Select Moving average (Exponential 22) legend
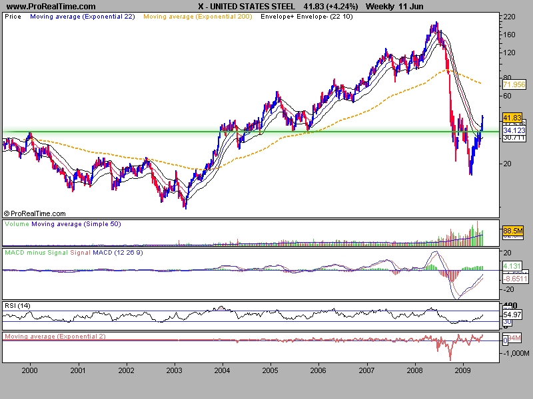The height and width of the screenshot is (399, 533). click(83, 17)
